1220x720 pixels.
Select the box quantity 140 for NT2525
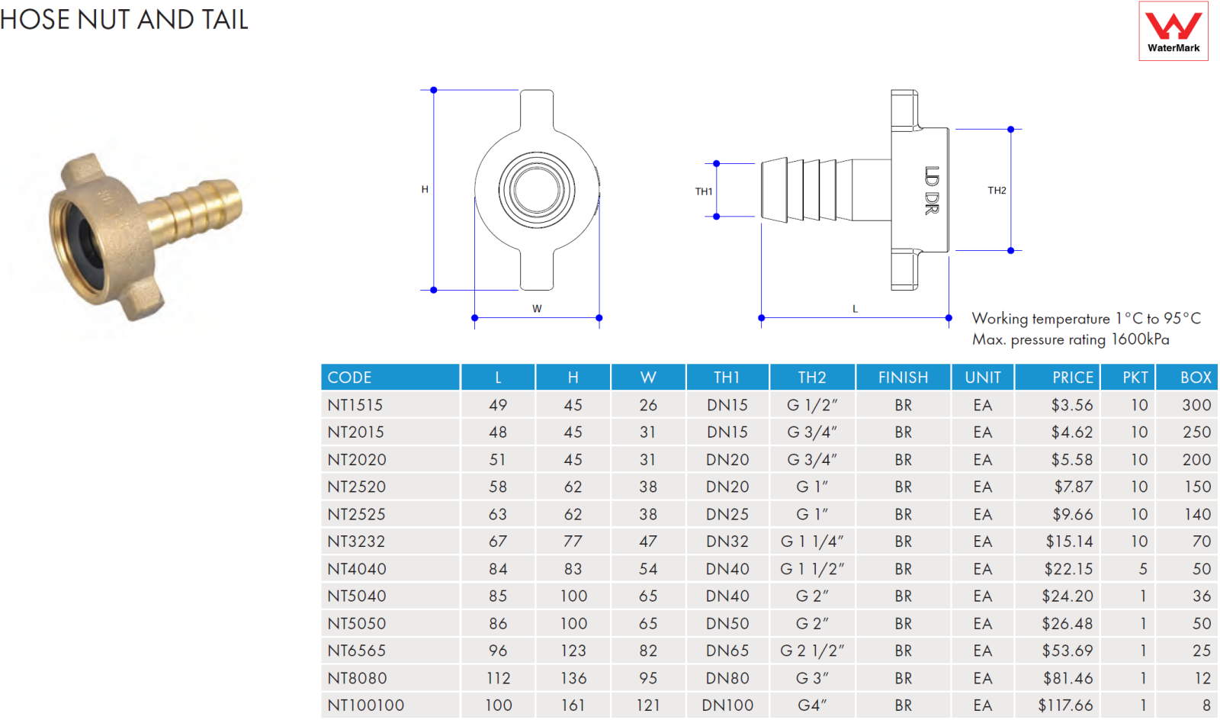(x=1197, y=514)
